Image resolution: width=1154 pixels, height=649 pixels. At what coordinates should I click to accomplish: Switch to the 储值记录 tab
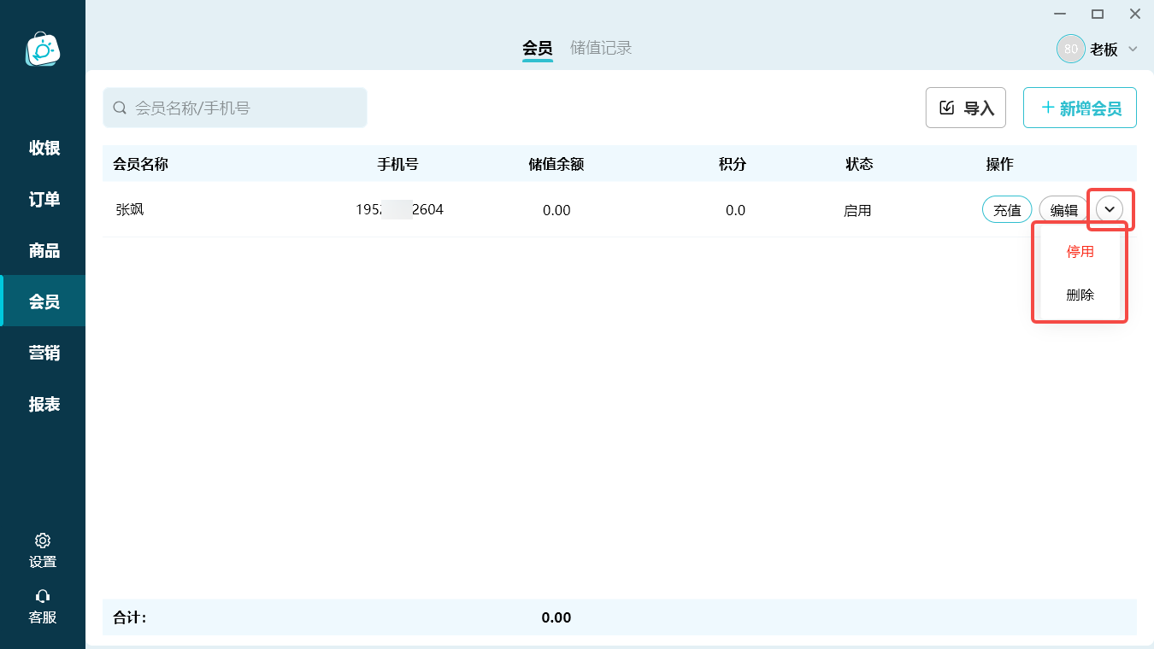click(x=601, y=48)
